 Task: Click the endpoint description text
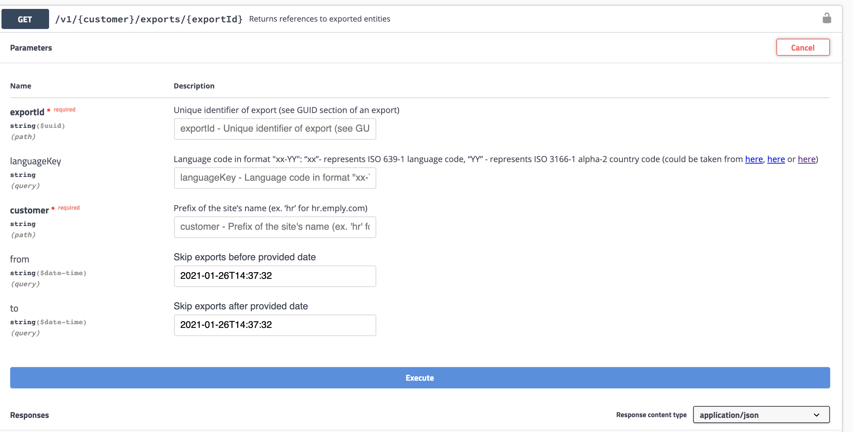tap(320, 19)
